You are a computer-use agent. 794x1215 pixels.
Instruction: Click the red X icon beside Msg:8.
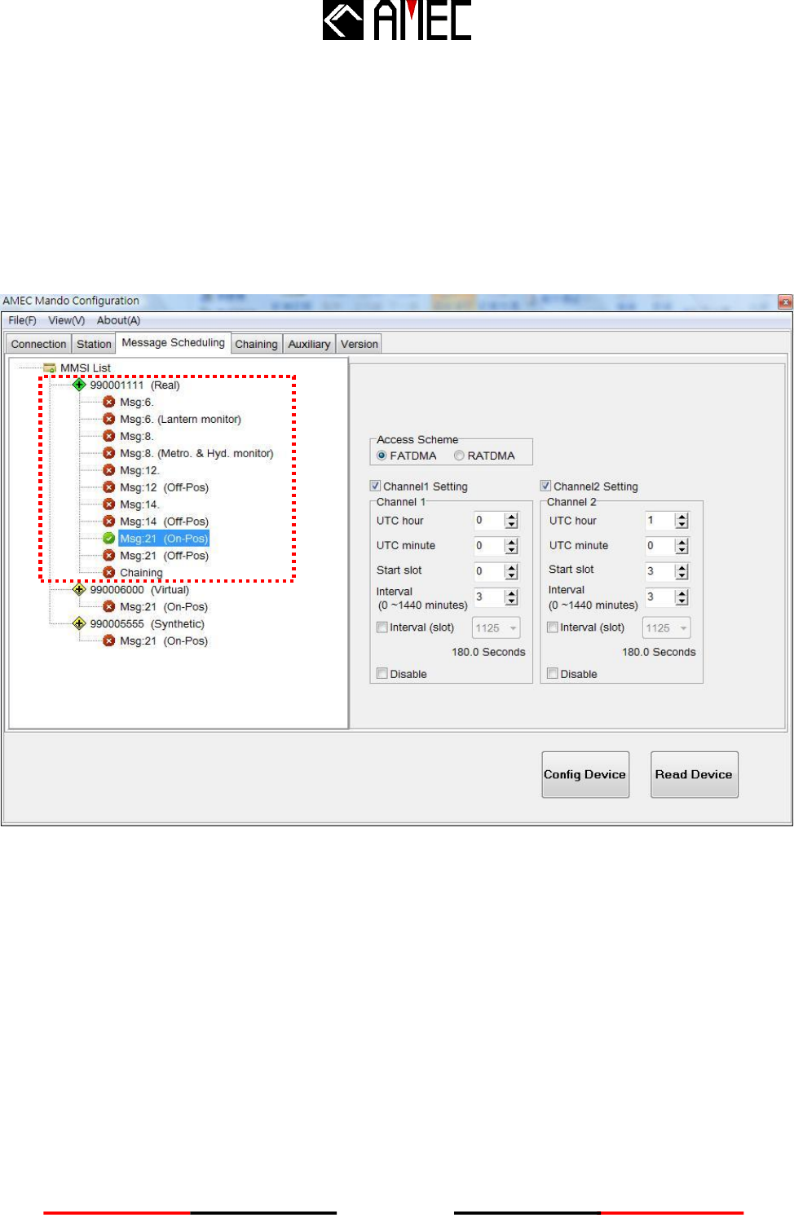click(x=108, y=436)
